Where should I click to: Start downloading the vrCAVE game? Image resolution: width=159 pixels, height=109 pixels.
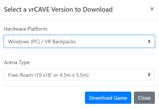108,98
